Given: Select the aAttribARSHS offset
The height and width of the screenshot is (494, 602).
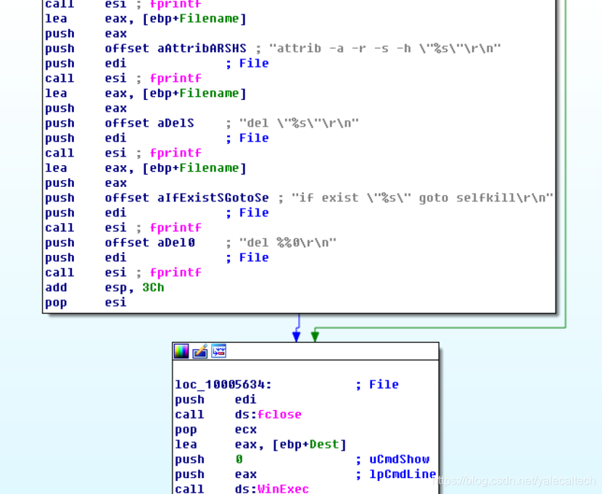Looking at the screenshot, I should tap(202, 49).
